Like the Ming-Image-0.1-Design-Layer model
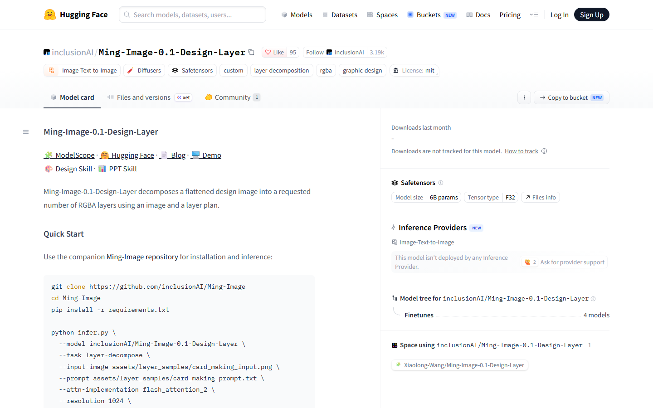 click(x=274, y=52)
